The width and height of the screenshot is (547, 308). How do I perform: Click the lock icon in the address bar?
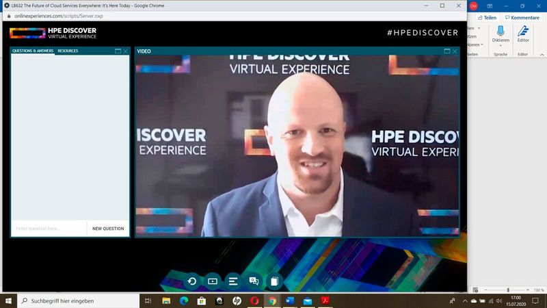(x=9, y=16)
